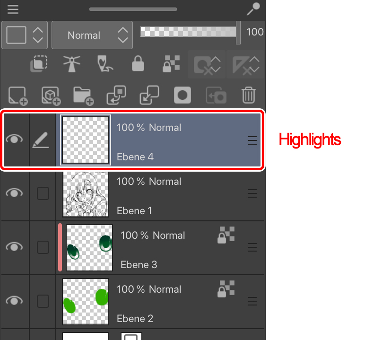The width and height of the screenshot is (382, 340).
Task: Hide the Ebene 1 layer
Action: point(14,193)
